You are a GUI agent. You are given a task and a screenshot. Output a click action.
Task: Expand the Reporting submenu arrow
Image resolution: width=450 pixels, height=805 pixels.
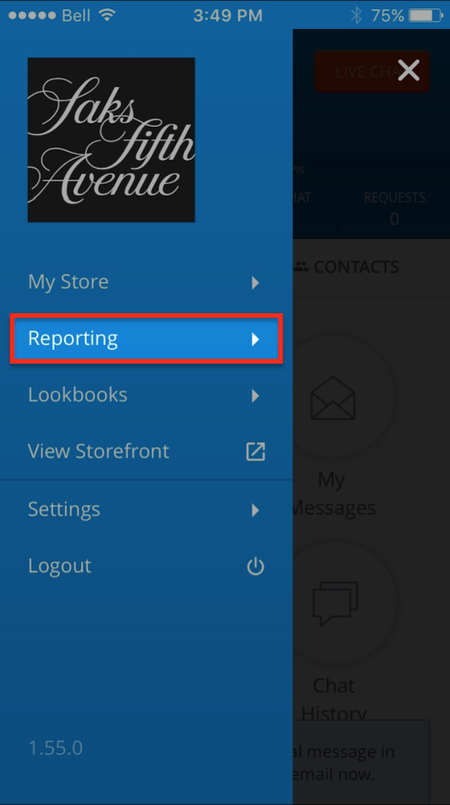(255, 339)
